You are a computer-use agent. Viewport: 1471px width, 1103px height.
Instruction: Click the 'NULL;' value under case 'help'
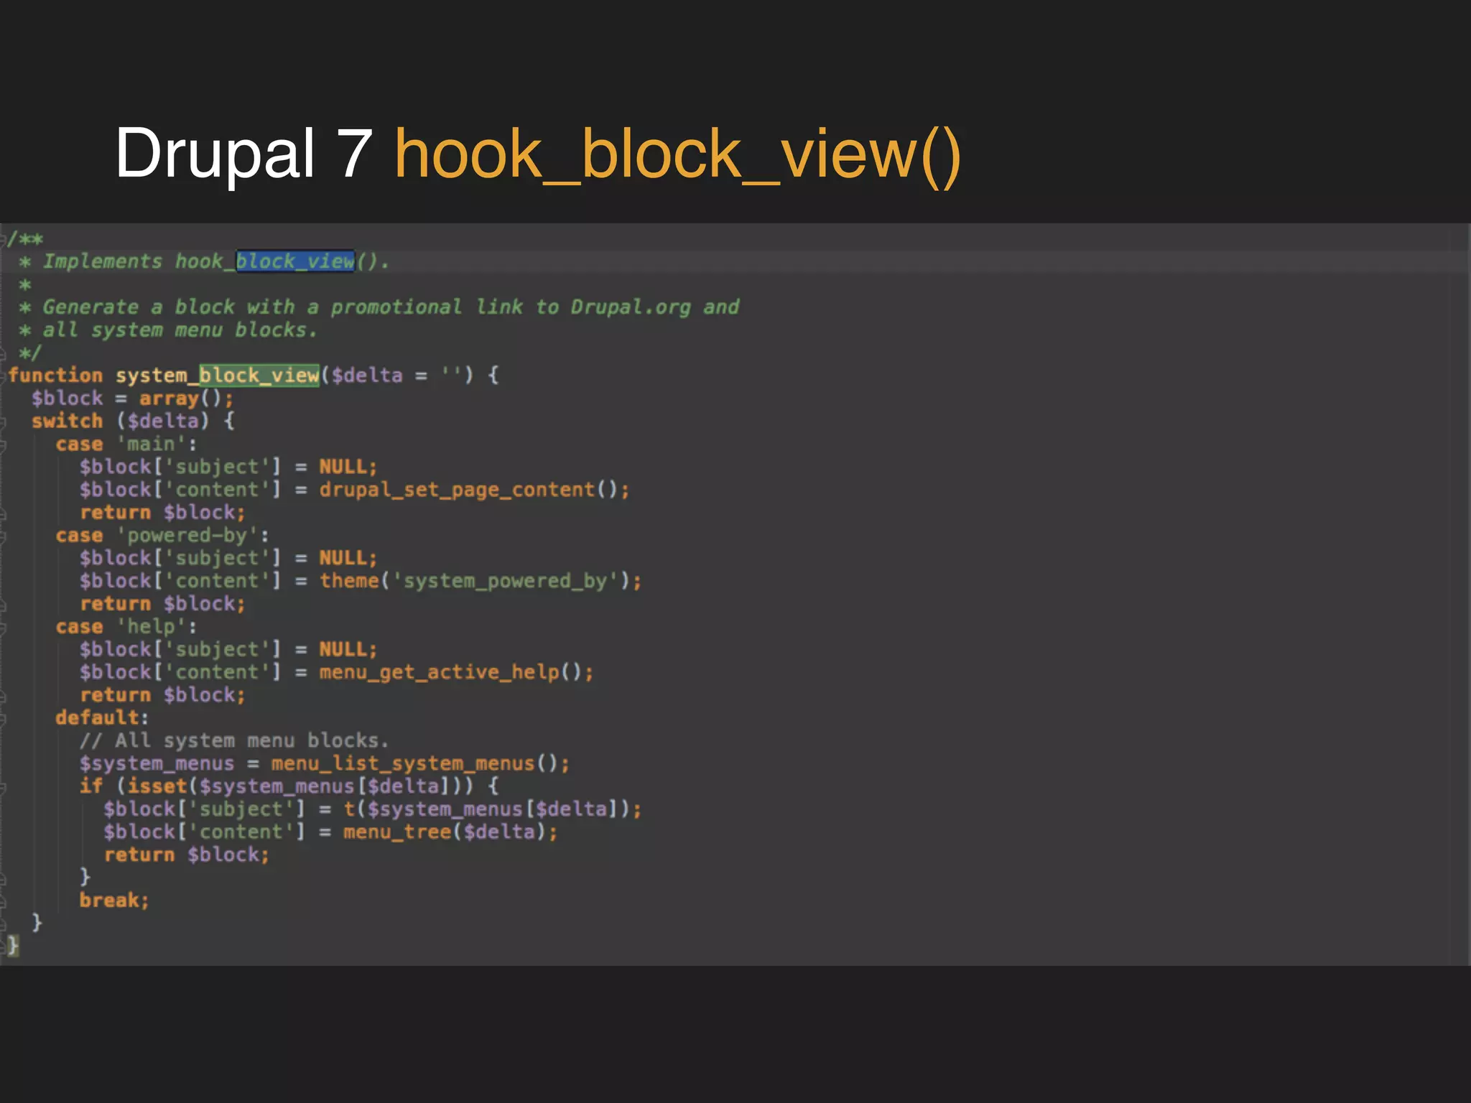pos(348,649)
